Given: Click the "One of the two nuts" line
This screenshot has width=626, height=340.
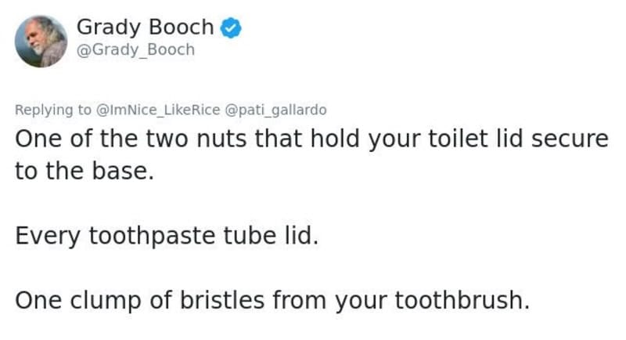Looking at the screenshot, I should (311, 139).
